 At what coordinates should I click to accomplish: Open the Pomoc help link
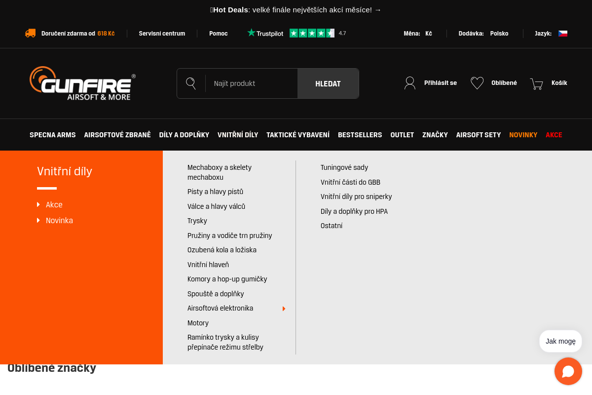coord(219,34)
